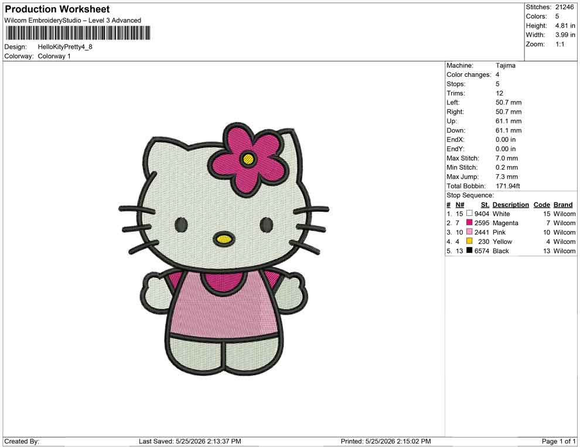
Task: Click the 'Code' column header
Action: [542, 204]
